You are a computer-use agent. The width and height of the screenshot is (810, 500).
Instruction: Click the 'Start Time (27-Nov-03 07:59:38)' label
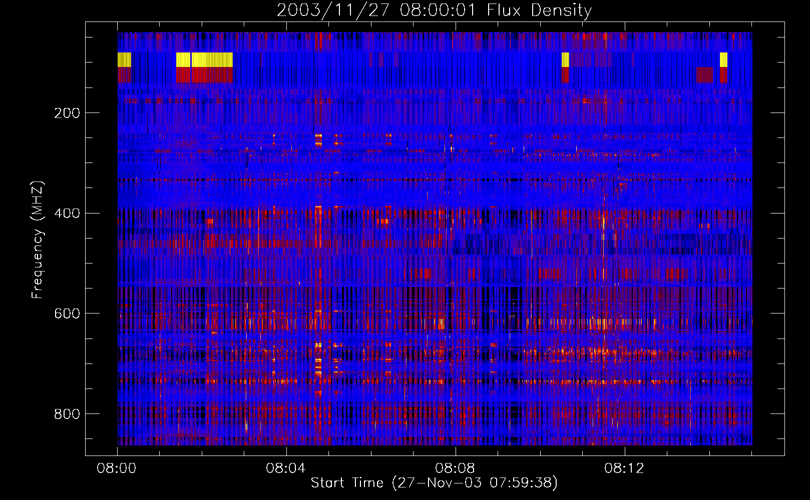434,483
